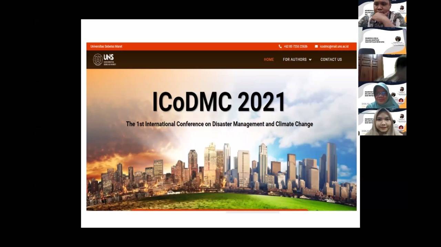Select the participant video with teal hijab
This screenshot has height=247, width=441.
pyautogui.click(x=382, y=95)
